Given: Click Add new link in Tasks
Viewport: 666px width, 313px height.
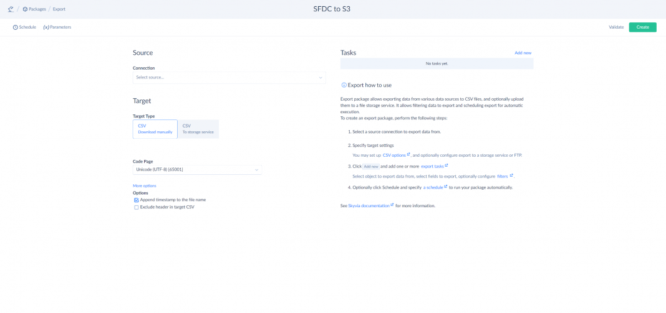Looking at the screenshot, I should click(523, 53).
